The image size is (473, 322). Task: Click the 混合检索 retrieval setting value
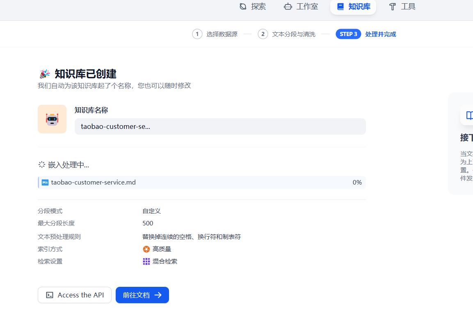(x=165, y=261)
